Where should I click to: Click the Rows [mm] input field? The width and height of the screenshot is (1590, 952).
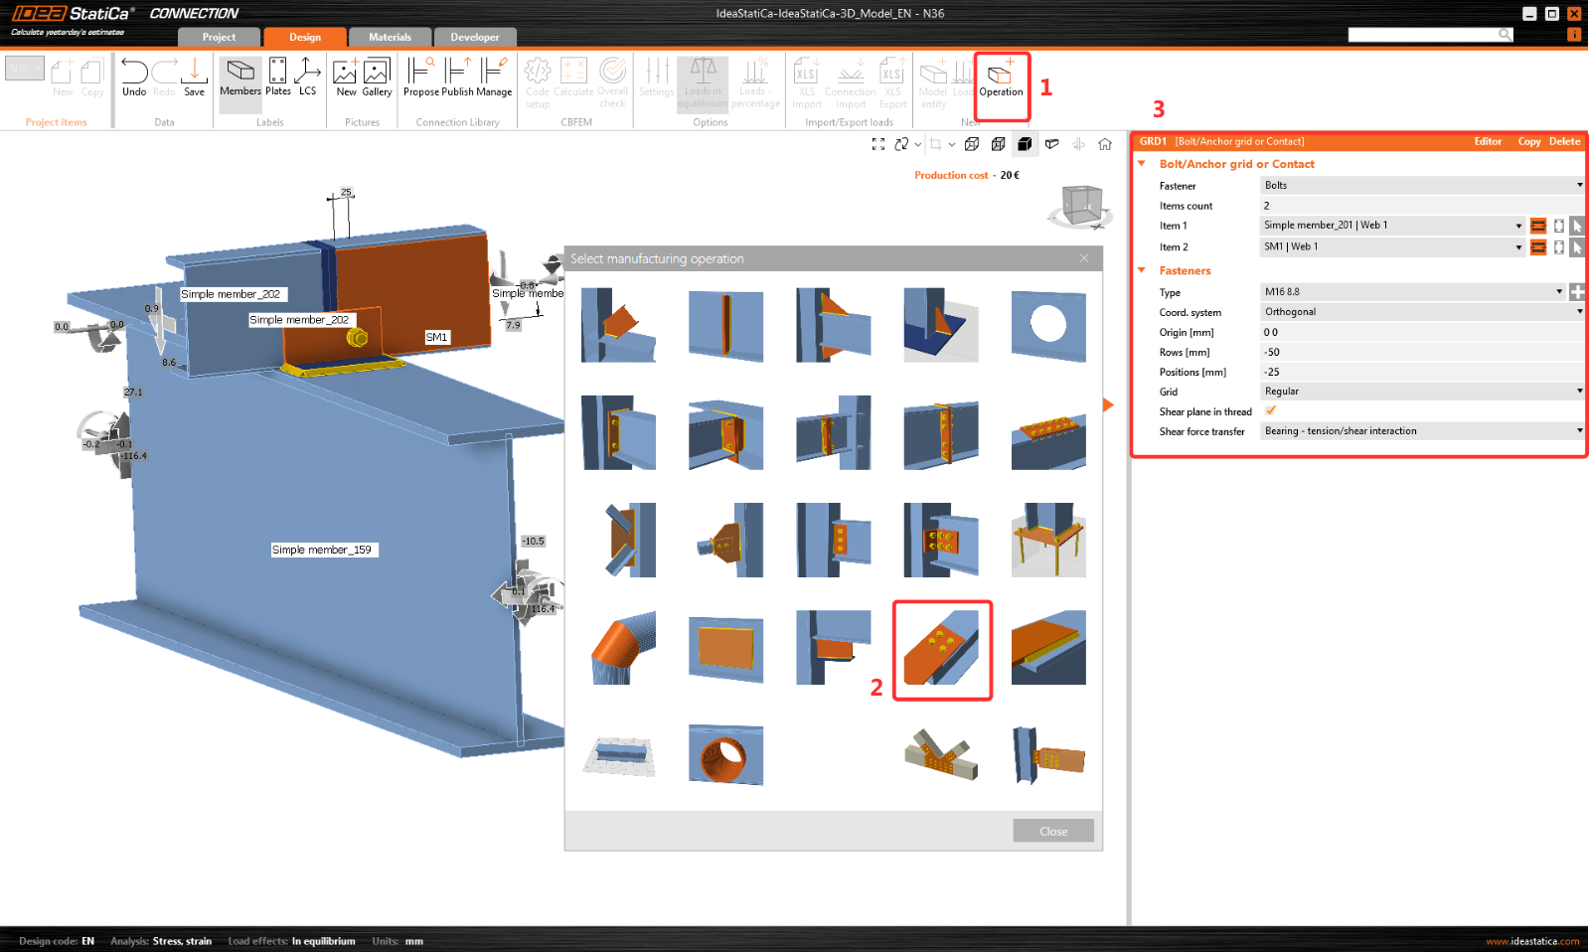click(x=1421, y=352)
